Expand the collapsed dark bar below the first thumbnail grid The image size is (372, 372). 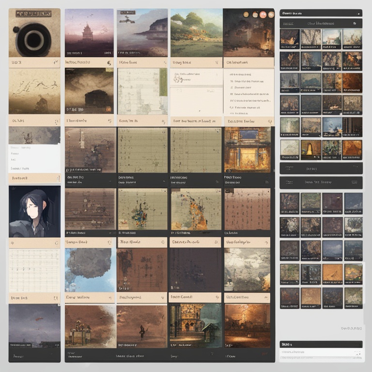(x=321, y=168)
